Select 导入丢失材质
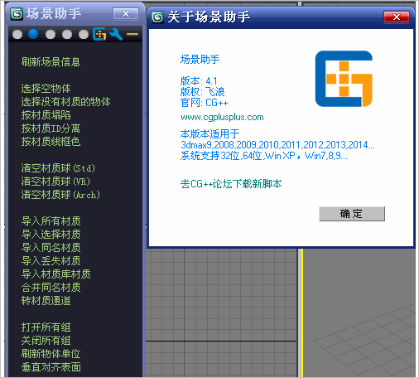The height and width of the screenshot is (378, 419). pyautogui.click(x=51, y=261)
